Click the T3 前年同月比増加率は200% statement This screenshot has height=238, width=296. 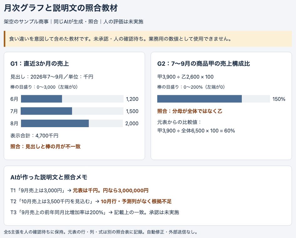[x=59, y=212]
